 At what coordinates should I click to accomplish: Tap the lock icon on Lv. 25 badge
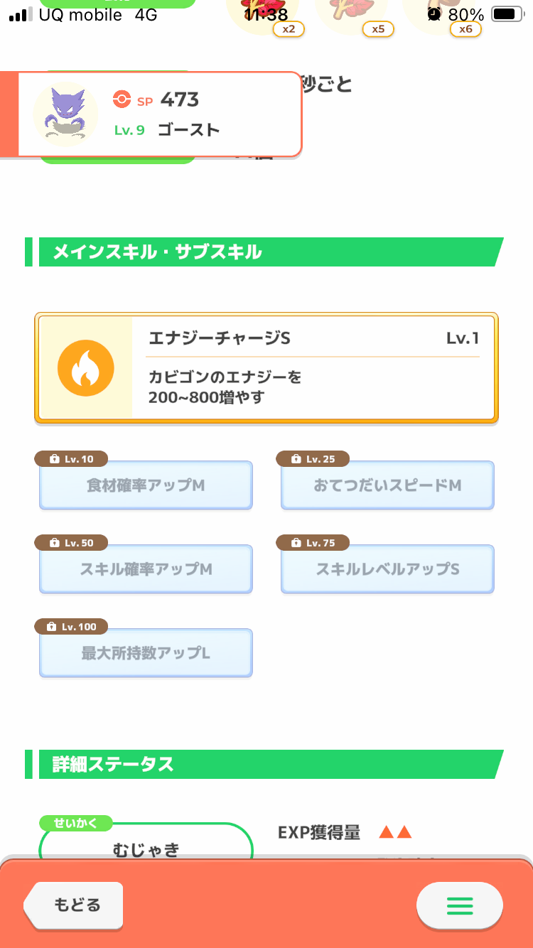pyautogui.click(x=296, y=460)
